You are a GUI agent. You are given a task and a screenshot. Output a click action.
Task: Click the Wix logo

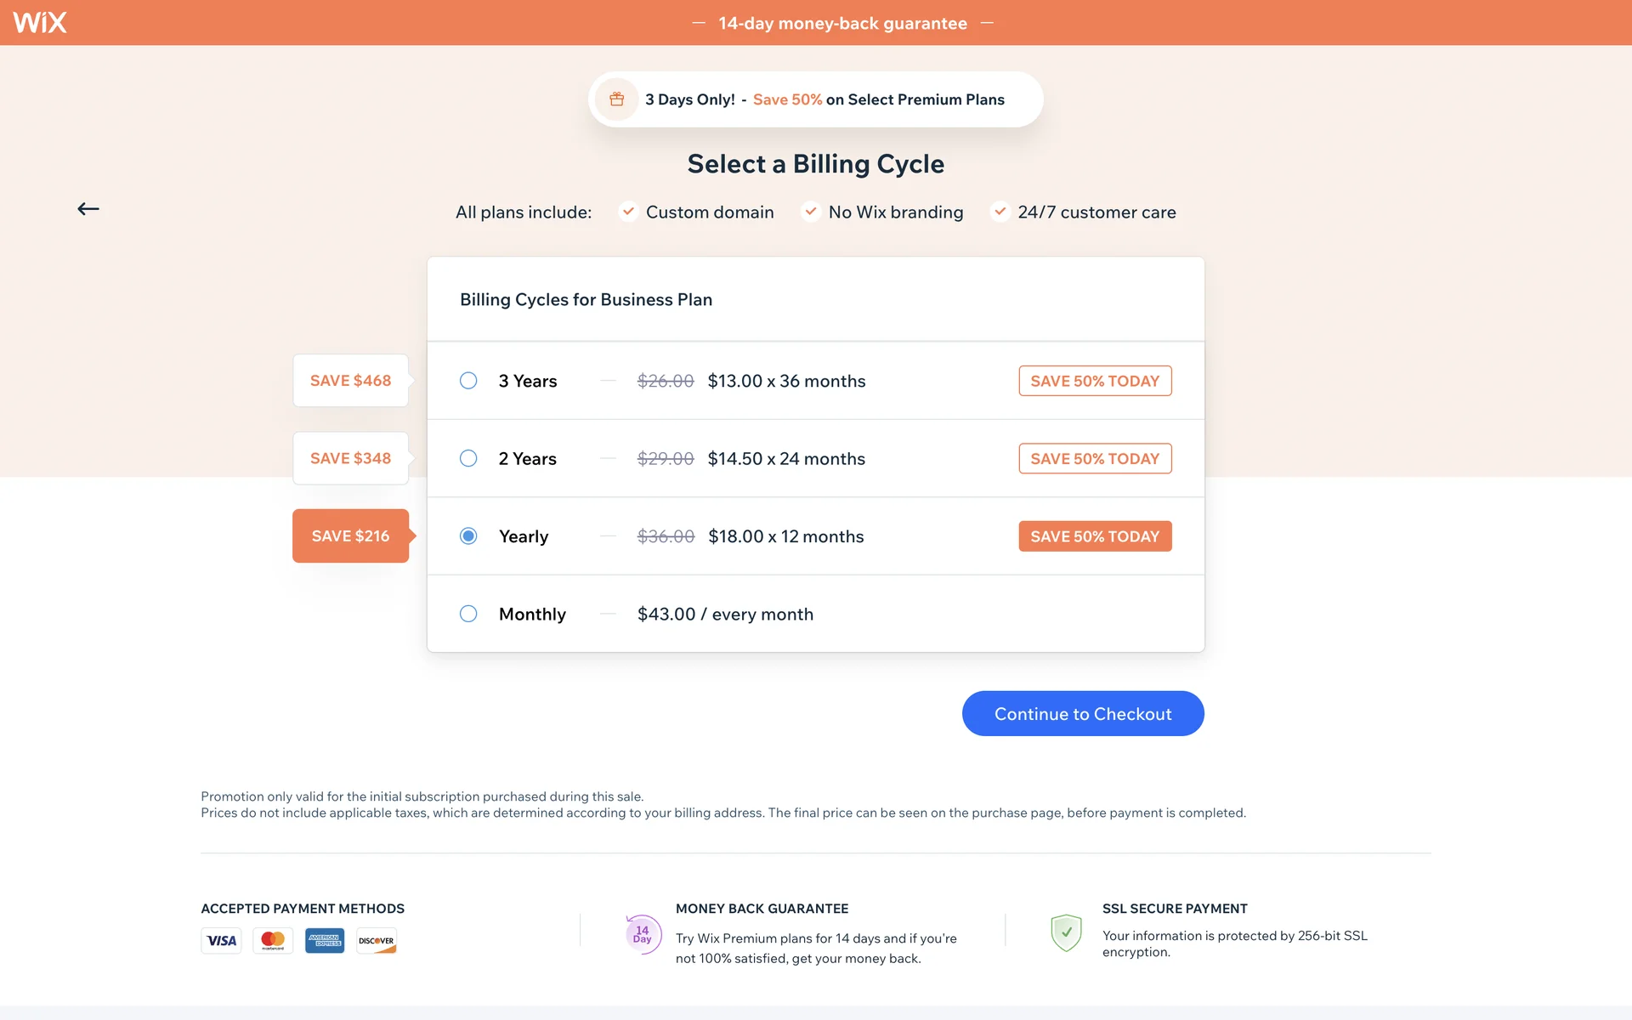(40, 22)
